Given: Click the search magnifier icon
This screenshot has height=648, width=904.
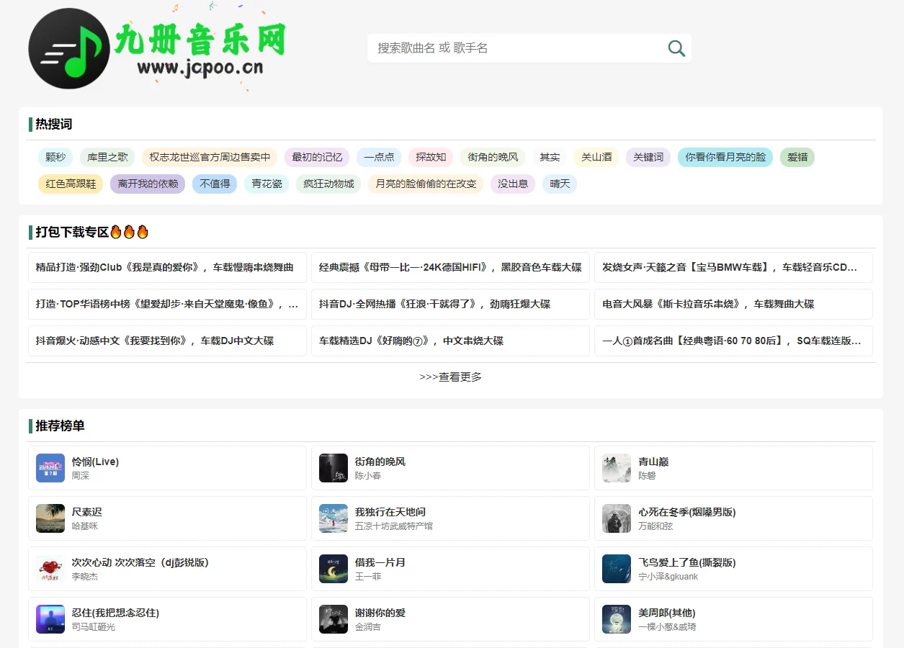Looking at the screenshot, I should pyautogui.click(x=676, y=48).
